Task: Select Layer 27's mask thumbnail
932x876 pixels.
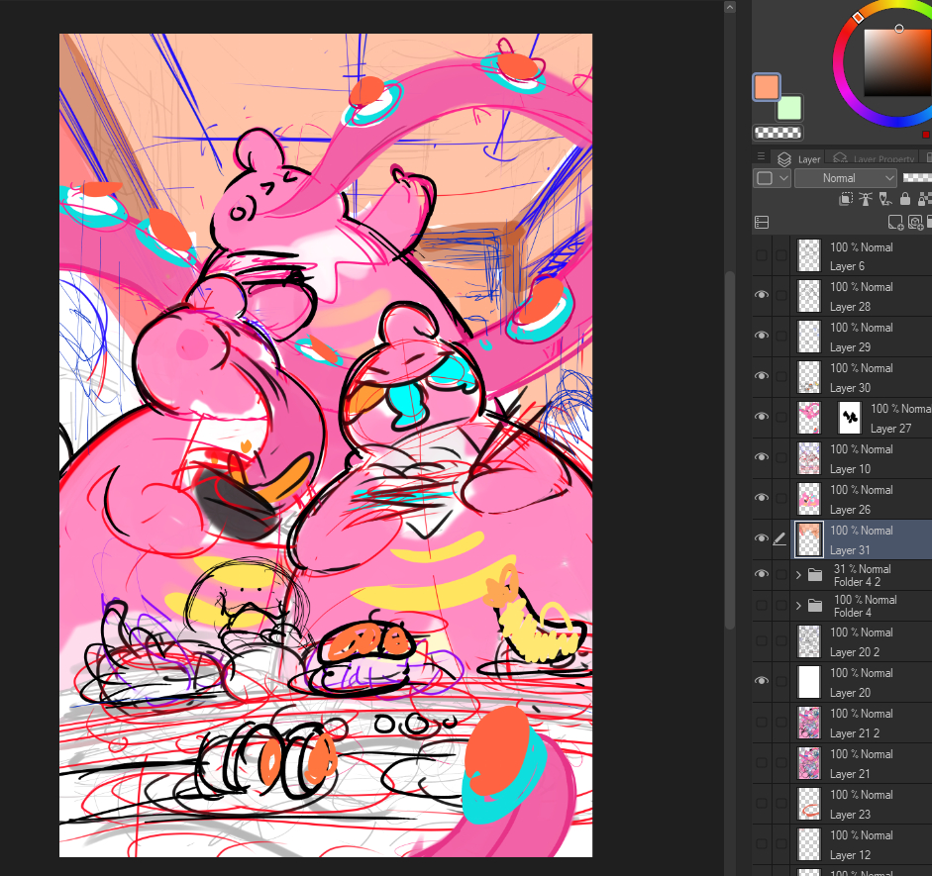Action: point(850,417)
